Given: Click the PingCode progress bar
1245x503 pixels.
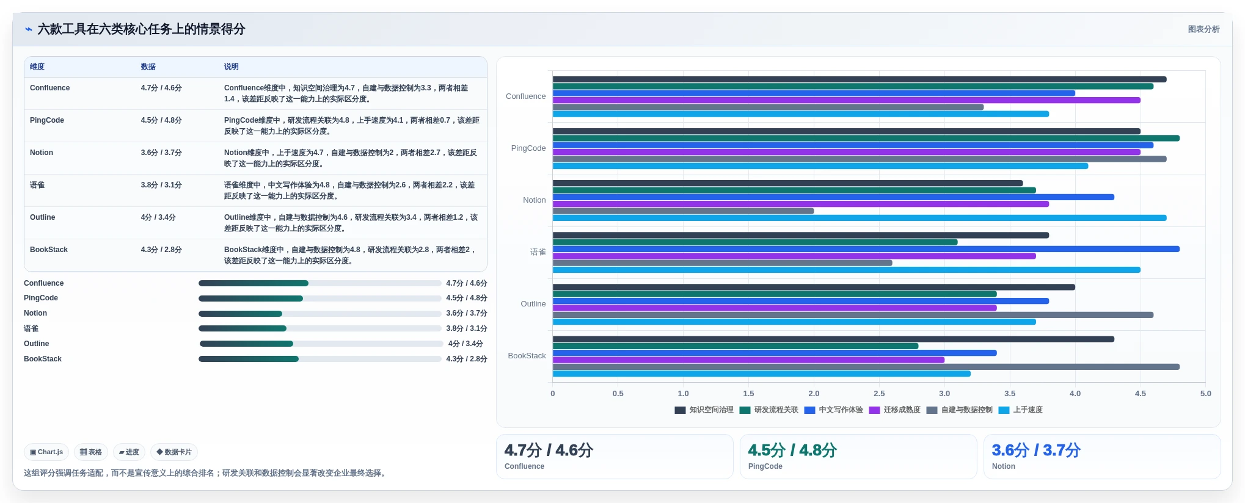Looking at the screenshot, I should (319, 299).
